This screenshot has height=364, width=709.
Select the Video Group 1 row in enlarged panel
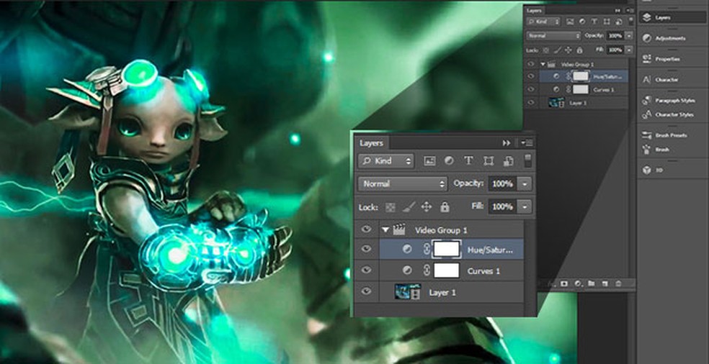tap(439, 230)
